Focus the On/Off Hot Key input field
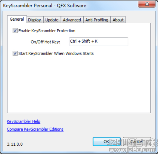 point(99,41)
